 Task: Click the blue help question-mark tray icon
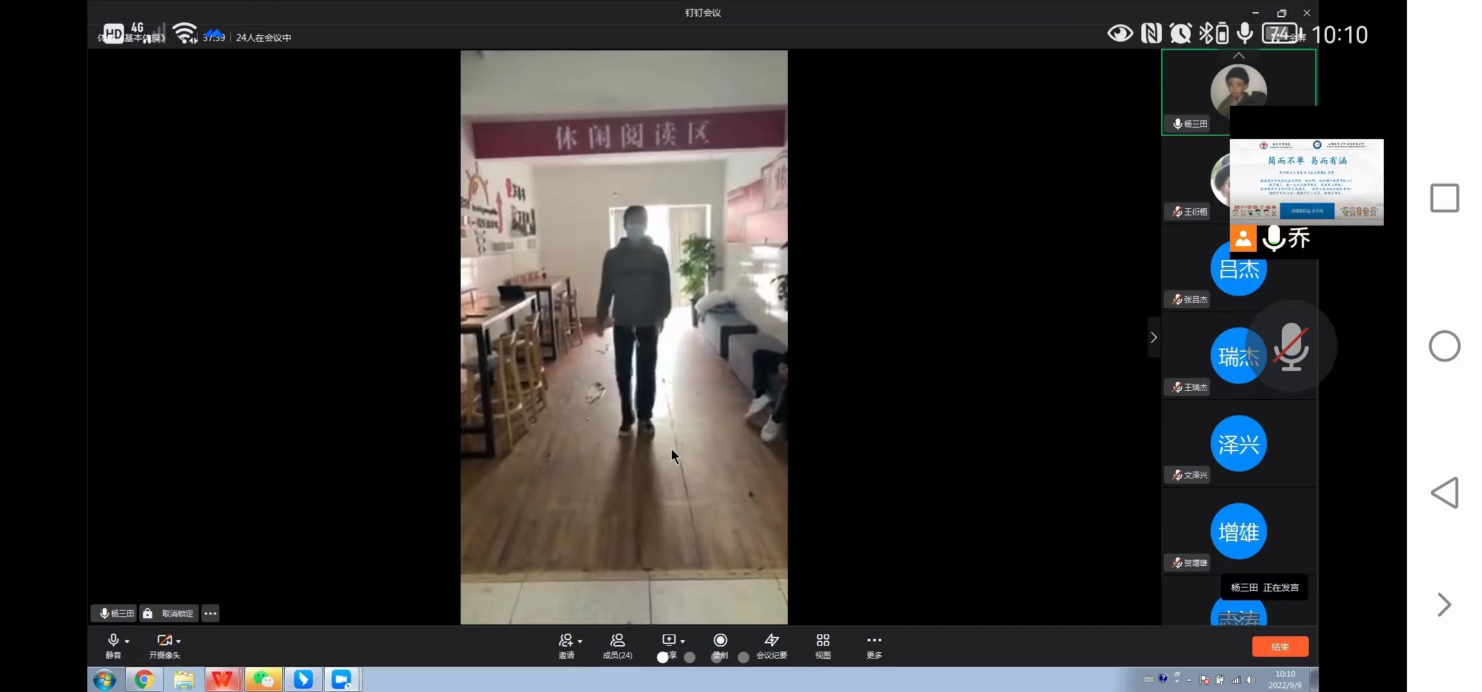tap(1163, 679)
